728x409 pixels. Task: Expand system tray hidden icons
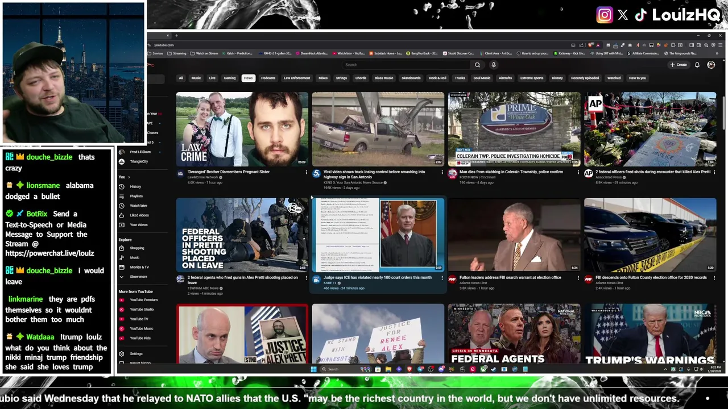click(666, 369)
